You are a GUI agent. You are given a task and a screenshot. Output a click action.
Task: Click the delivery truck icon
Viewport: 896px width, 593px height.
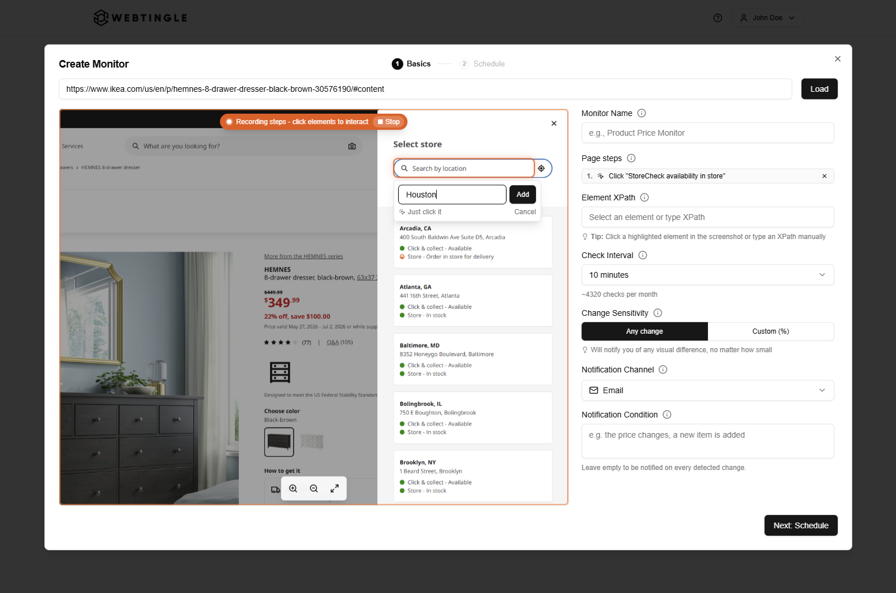pyautogui.click(x=275, y=490)
